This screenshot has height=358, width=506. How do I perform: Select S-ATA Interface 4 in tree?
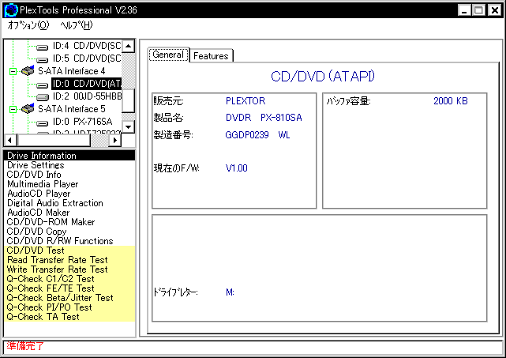click(72, 71)
